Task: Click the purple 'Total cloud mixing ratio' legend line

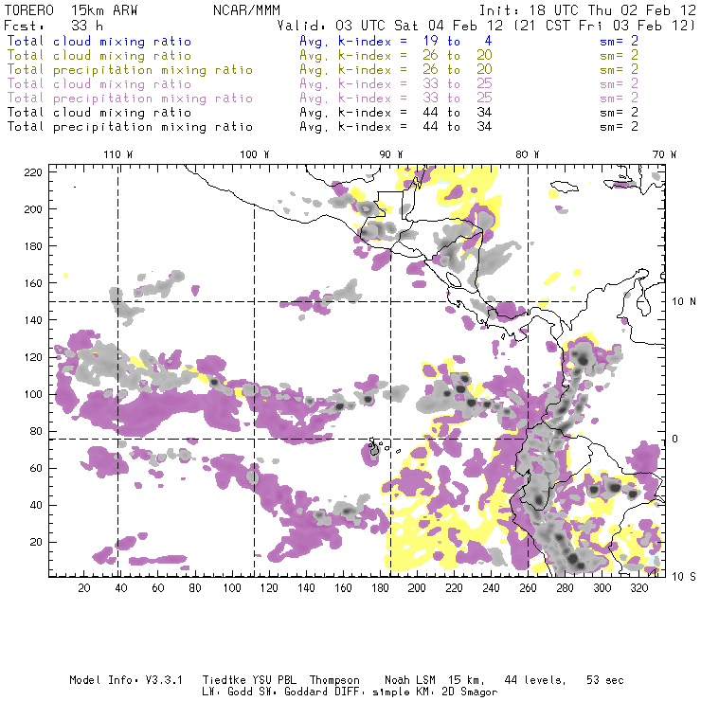Action: pyautogui.click(x=99, y=84)
